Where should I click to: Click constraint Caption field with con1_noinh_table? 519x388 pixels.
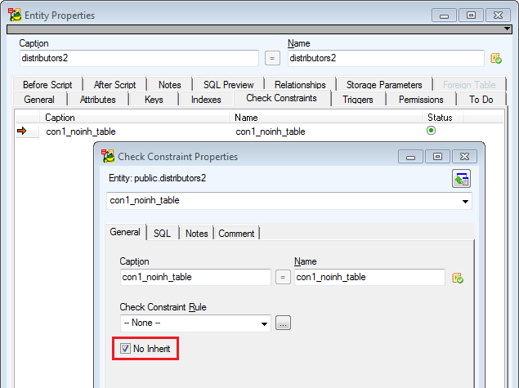[195, 277]
